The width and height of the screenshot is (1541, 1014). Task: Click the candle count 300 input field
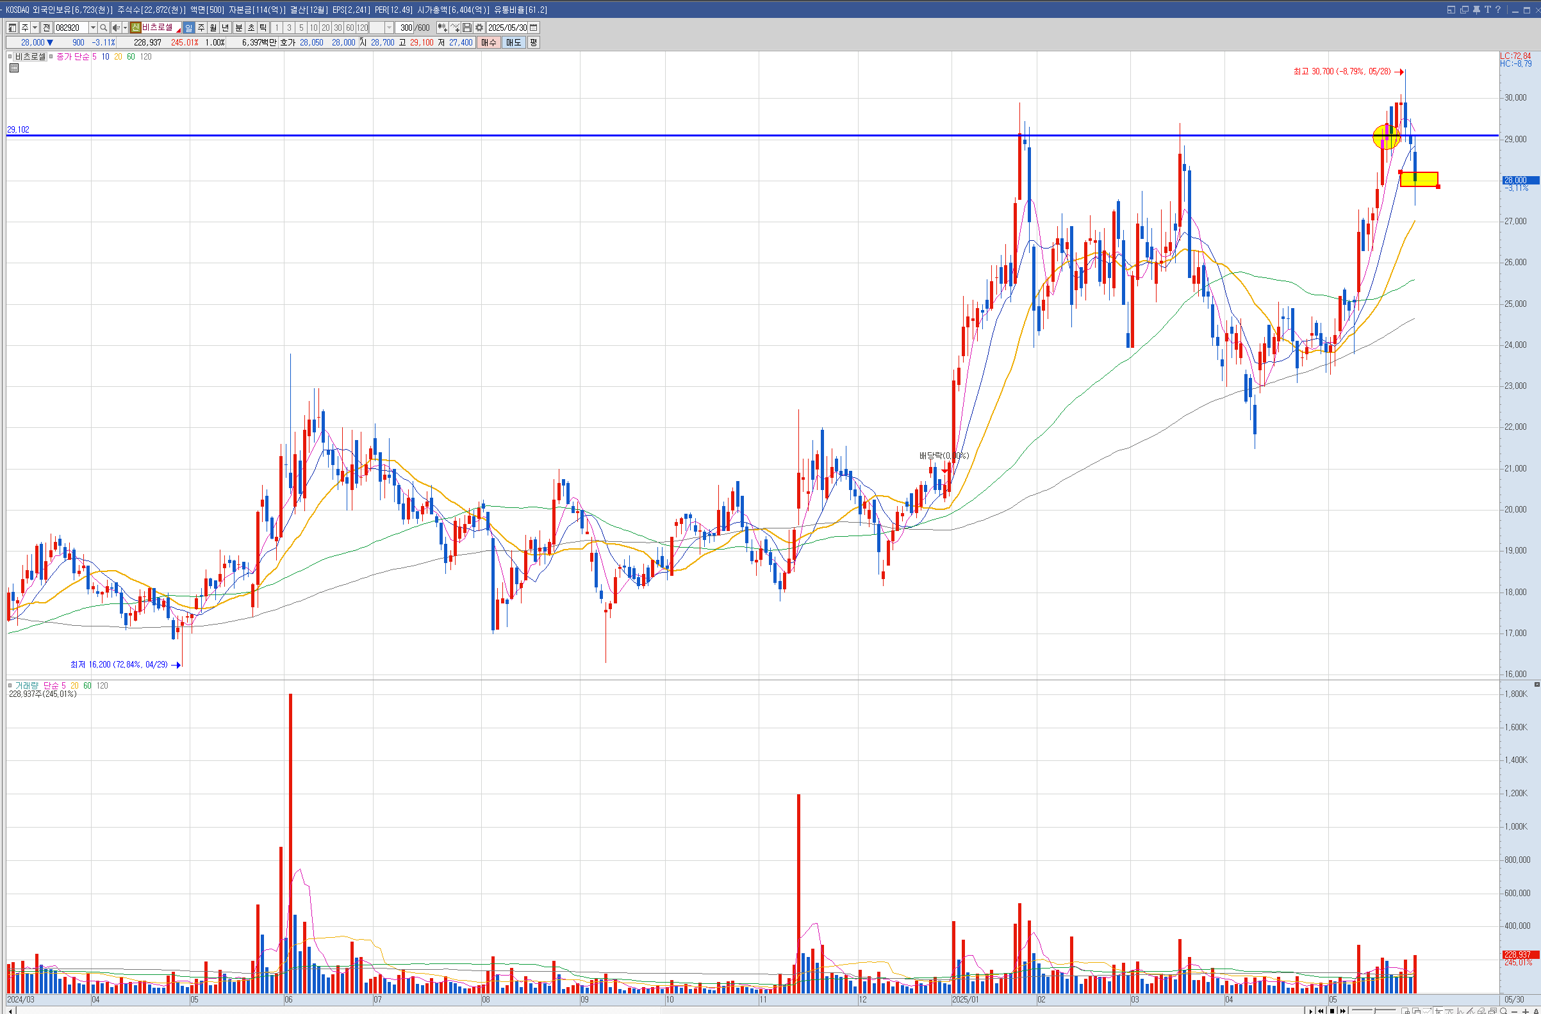tap(406, 28)
